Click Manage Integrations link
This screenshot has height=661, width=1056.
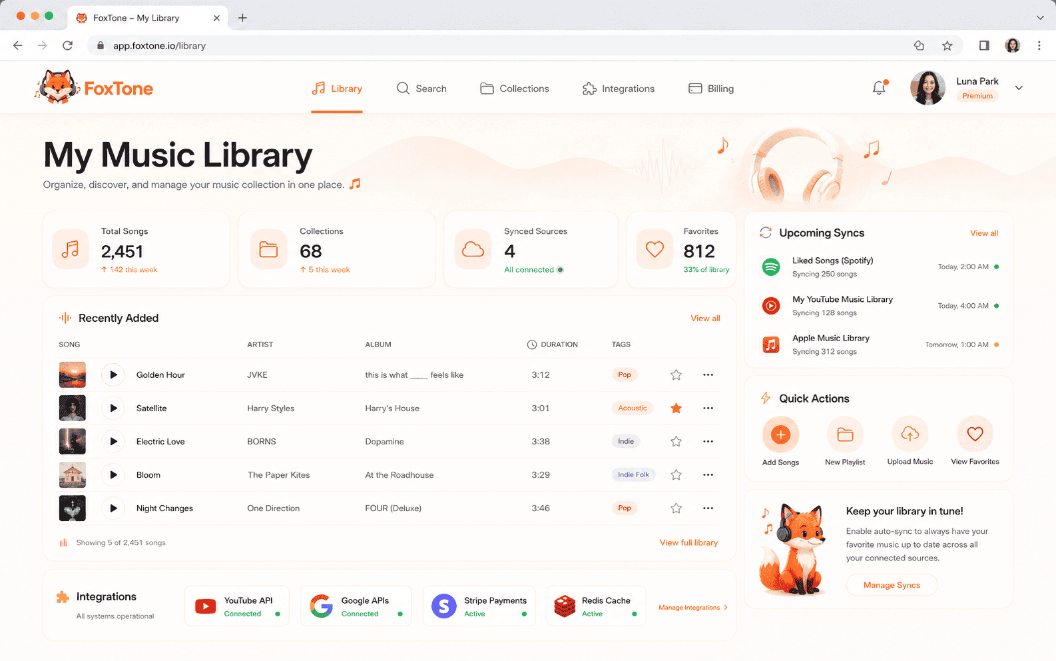692,608
